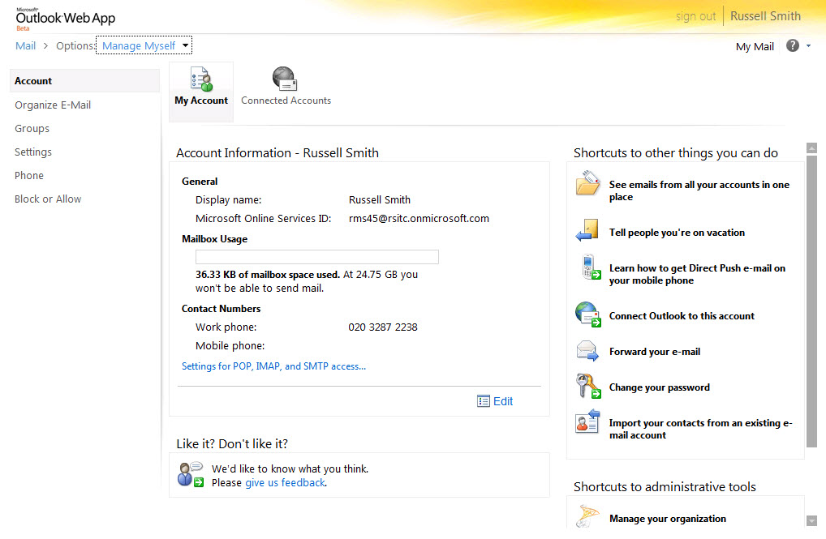The image size is (826, 539).
Task: Expand the arrow next to help icon
Action: click(808, 47)
